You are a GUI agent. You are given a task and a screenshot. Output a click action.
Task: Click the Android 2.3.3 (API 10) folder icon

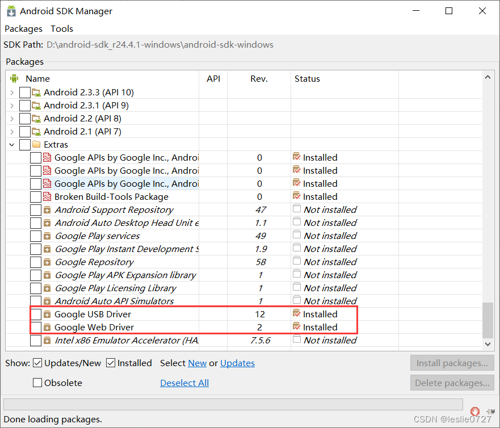(x=36, y=93)
